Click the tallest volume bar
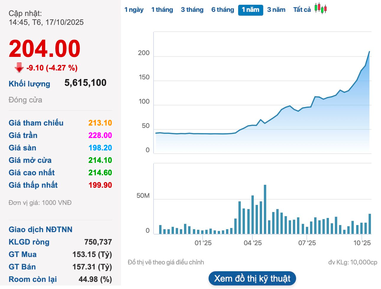381x289 pixels. 265,209
